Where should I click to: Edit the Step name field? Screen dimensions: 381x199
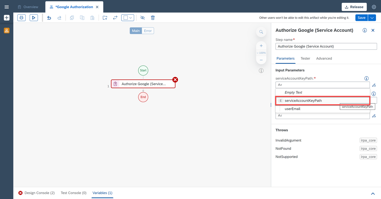(326, 46)
